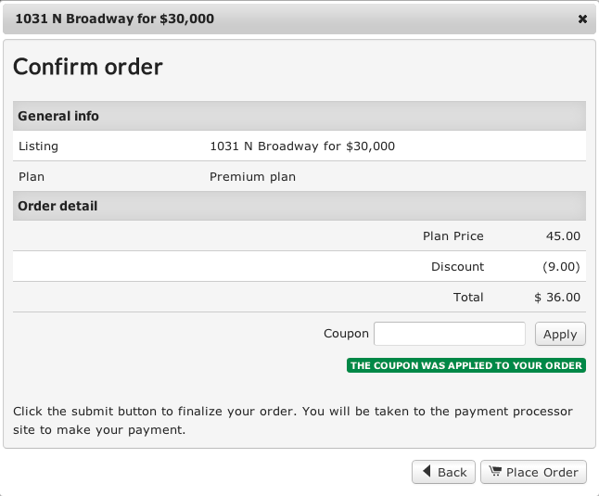
Task: Click the Order detail section header
Action: click(x=57, y=206)
